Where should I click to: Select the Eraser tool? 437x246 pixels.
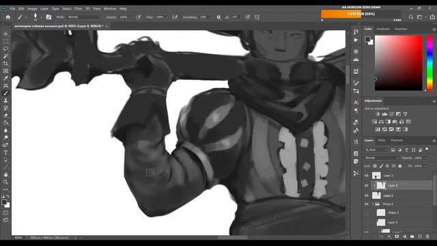click(5, 115)
